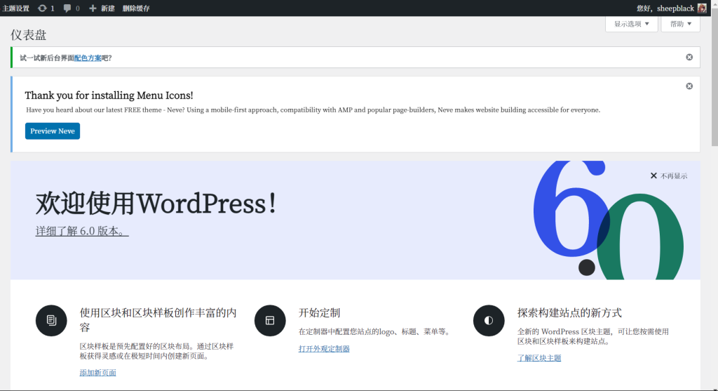
Task: Expand the 显示选项 dropdown
Action: 631,24
